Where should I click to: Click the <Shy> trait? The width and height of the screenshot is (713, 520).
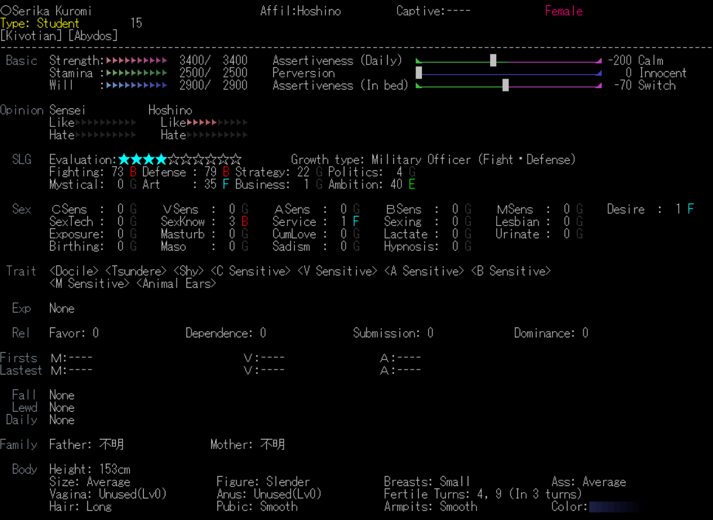coord(189,271)
